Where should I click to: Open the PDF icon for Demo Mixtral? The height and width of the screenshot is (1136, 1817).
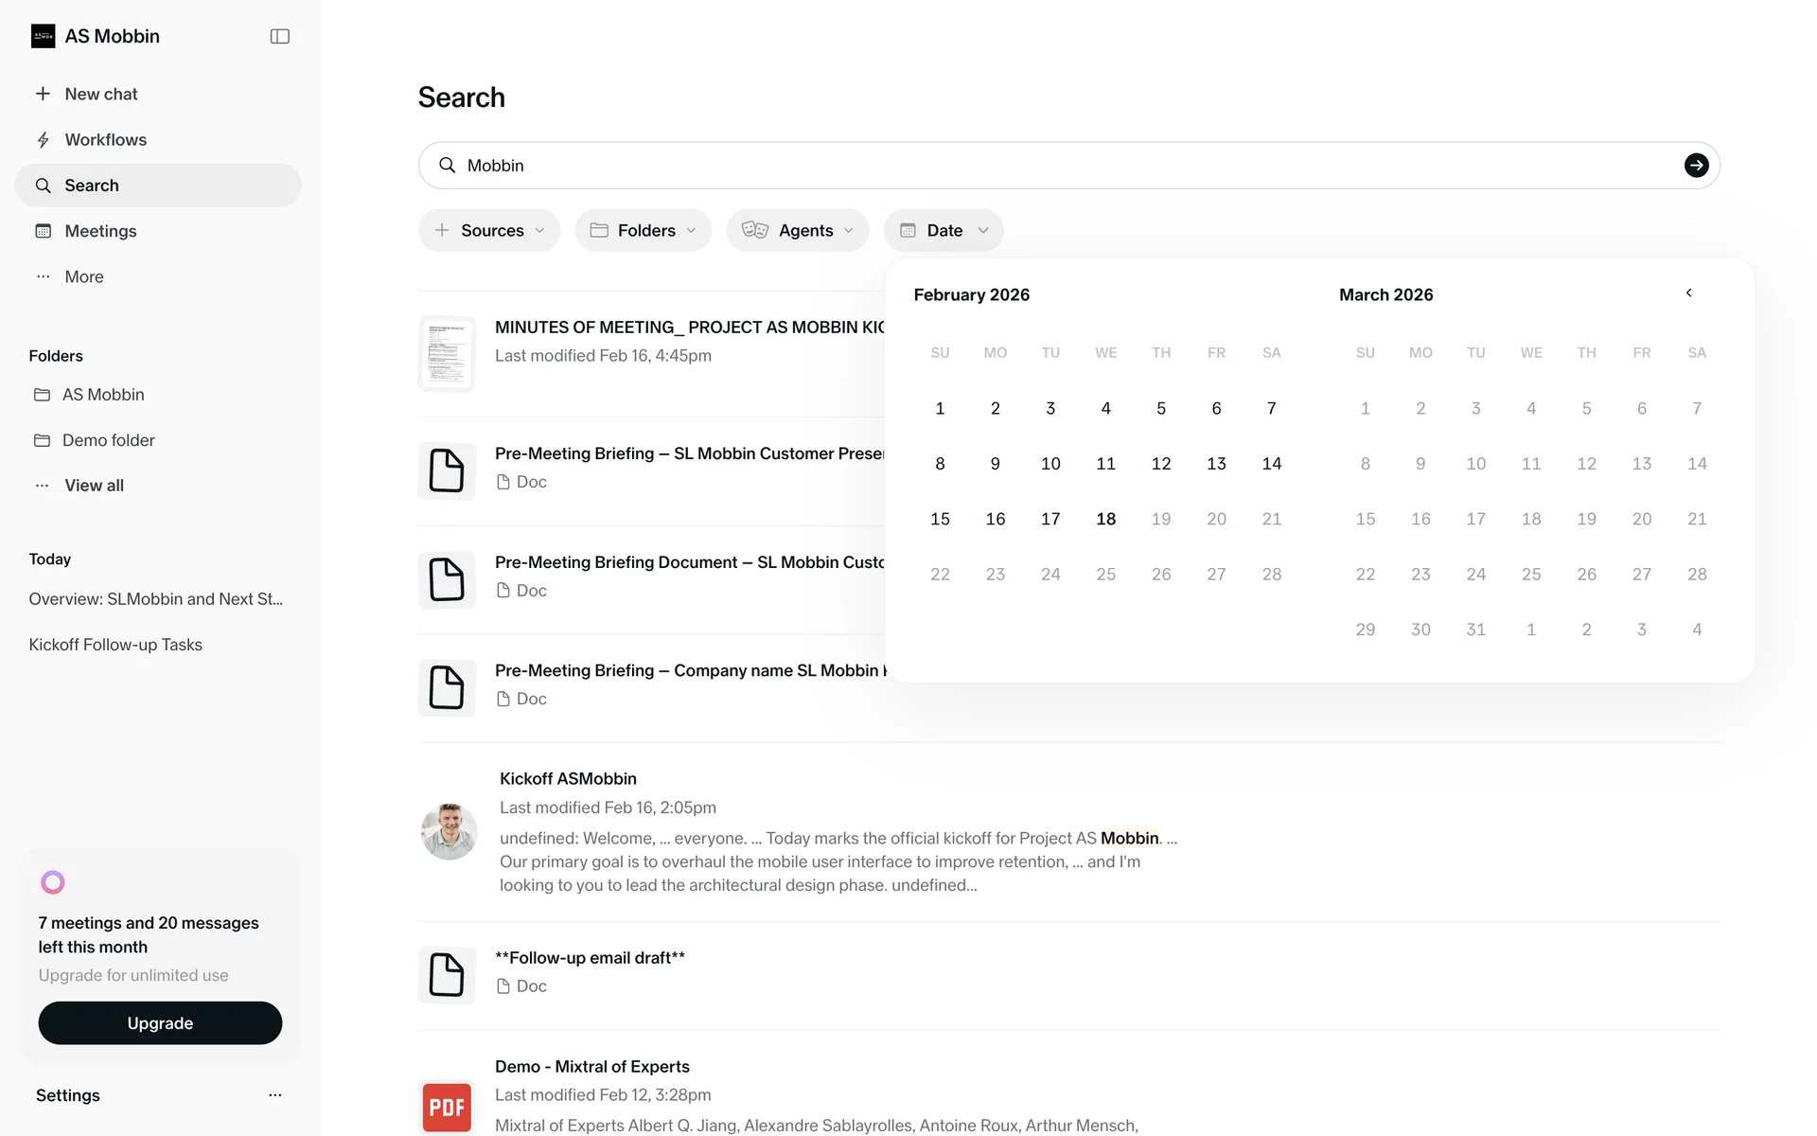447,1107
